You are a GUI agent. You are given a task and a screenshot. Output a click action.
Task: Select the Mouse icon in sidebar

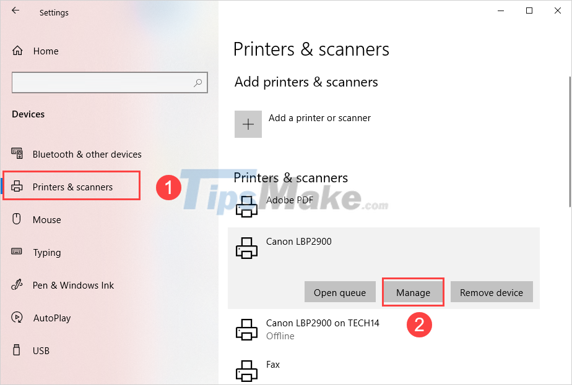(17, 219)
